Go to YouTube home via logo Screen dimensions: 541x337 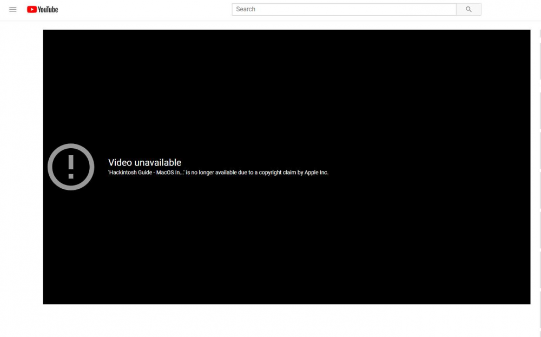(x=42, y=9)
